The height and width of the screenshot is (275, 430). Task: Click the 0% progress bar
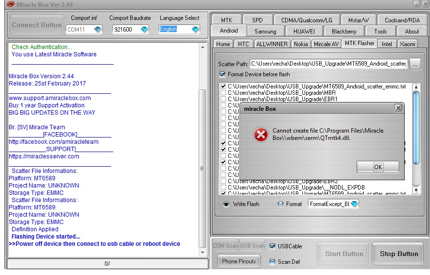pos(107,264)
